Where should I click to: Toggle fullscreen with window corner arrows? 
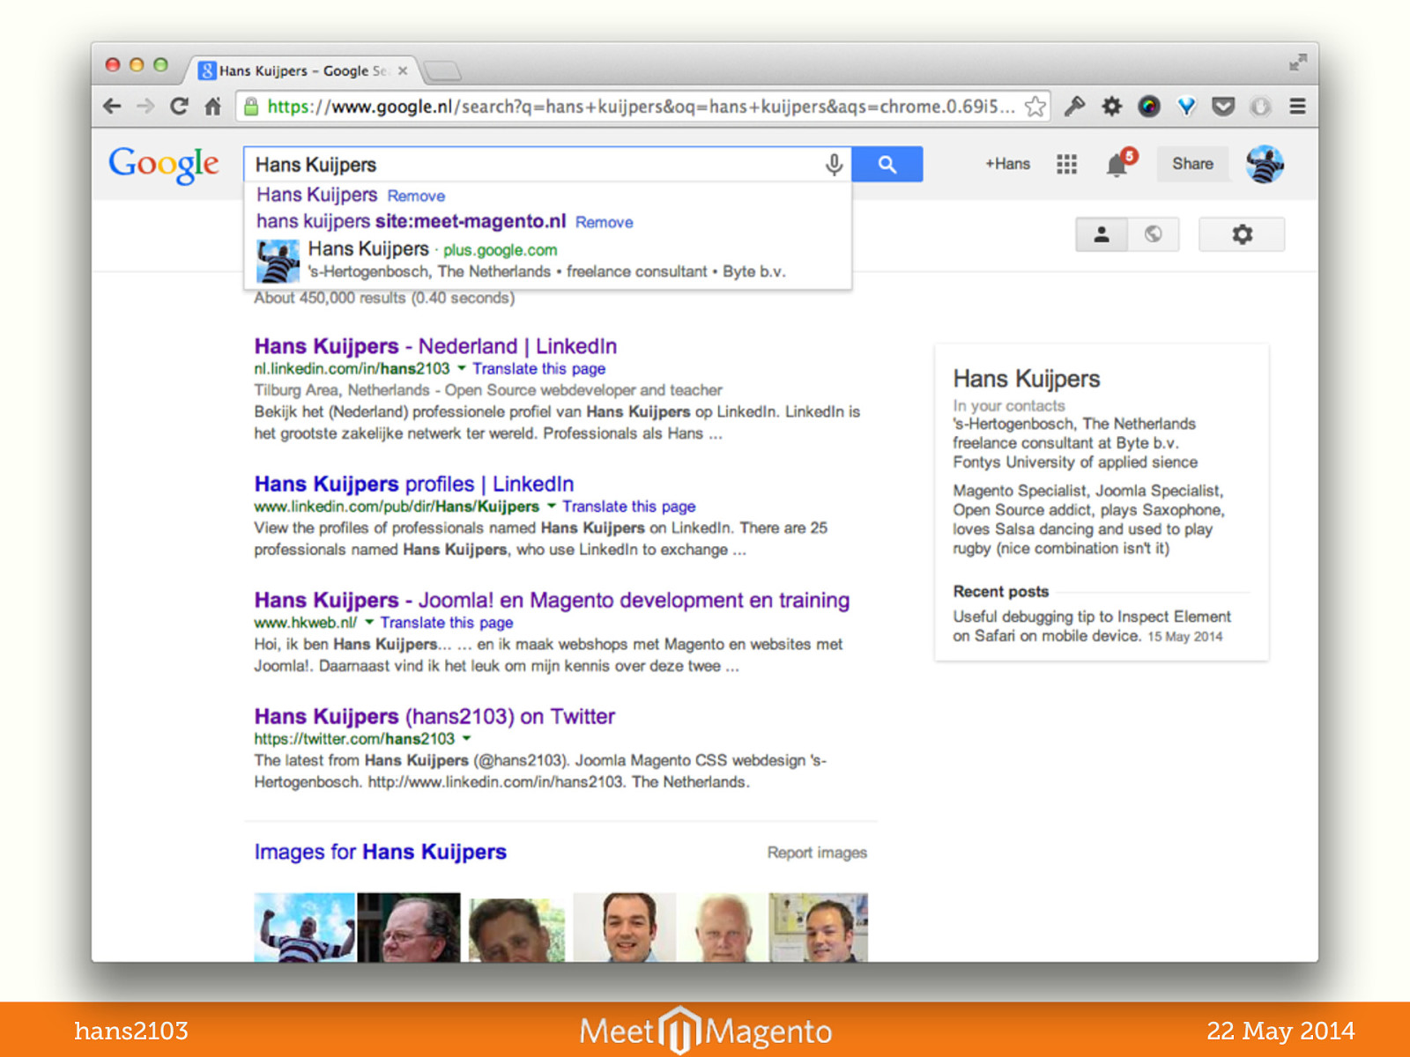(1297, 62)
